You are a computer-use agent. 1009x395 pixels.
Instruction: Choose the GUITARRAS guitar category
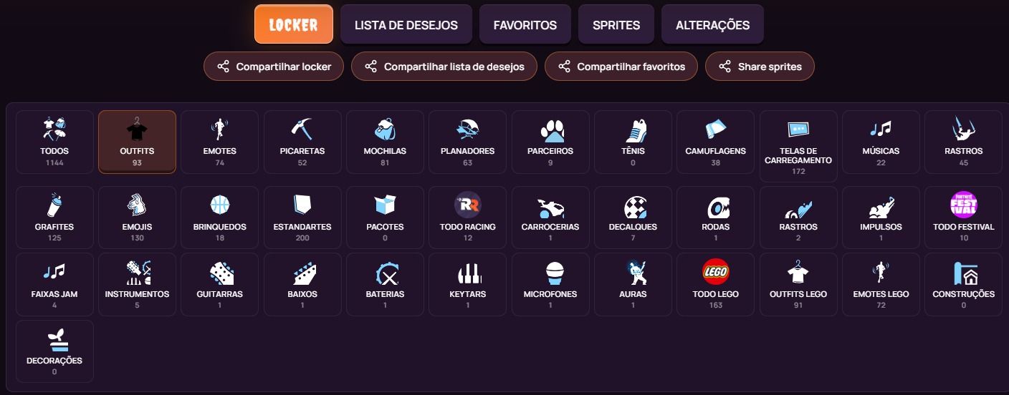click(219, 284)
